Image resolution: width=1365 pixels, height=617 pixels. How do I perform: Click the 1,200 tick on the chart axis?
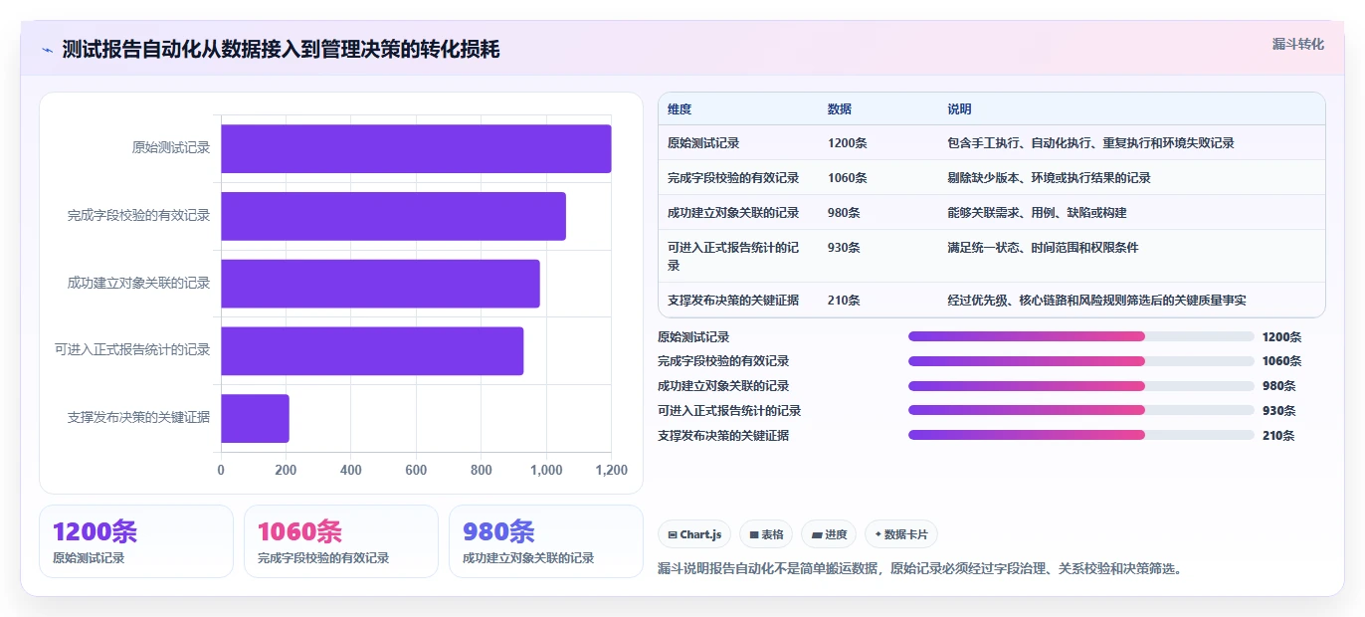611,471
